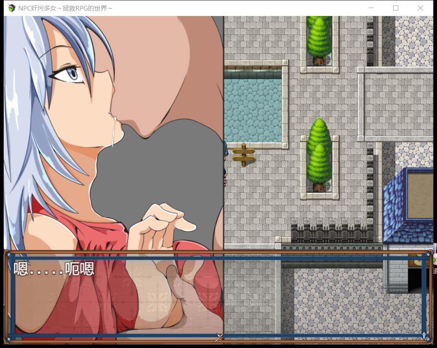Viewport: 437px width, 348px height.
Task: Close the game window
Action: pyautogui.click(x=420, y=8)
